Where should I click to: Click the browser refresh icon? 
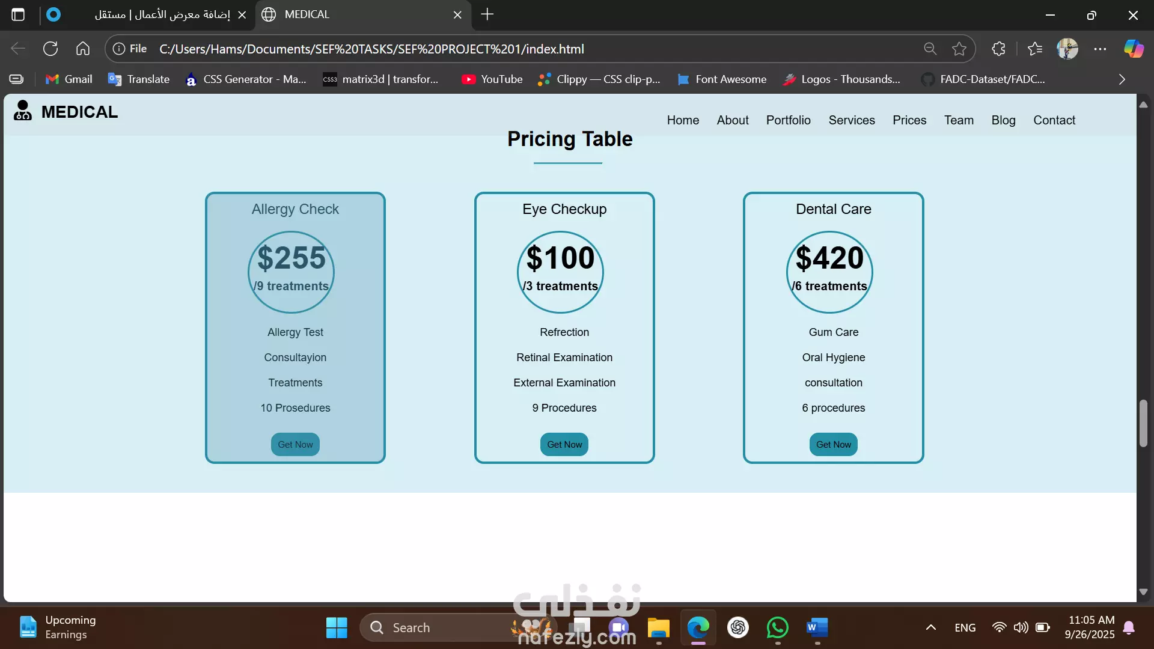click(x=50, y=49)
